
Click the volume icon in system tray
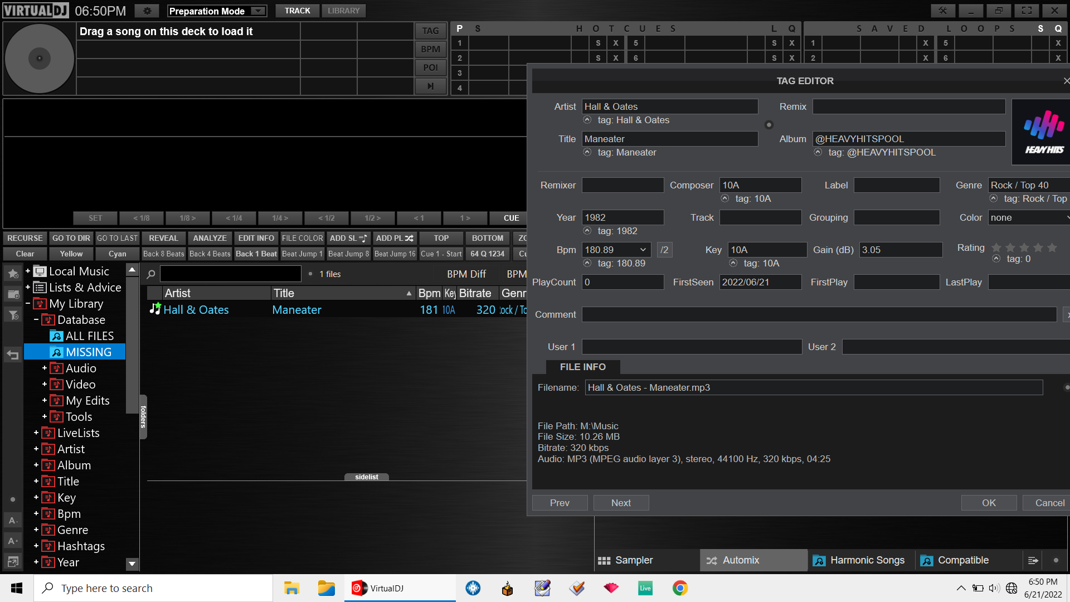[x=994, y=588]
